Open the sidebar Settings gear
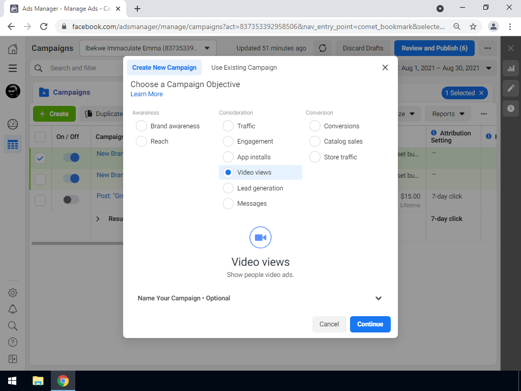Screen dimensions: 521x391 click(13, 293)
